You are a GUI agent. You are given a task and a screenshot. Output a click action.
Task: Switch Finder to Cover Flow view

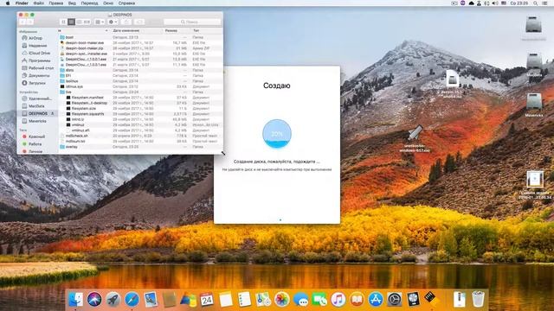(87, 22)
